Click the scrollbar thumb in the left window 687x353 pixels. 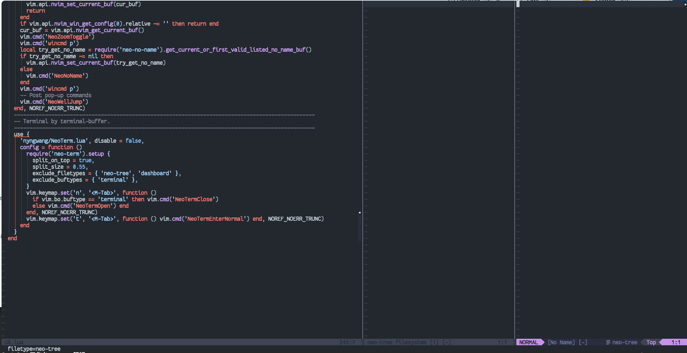coord(359,228)
